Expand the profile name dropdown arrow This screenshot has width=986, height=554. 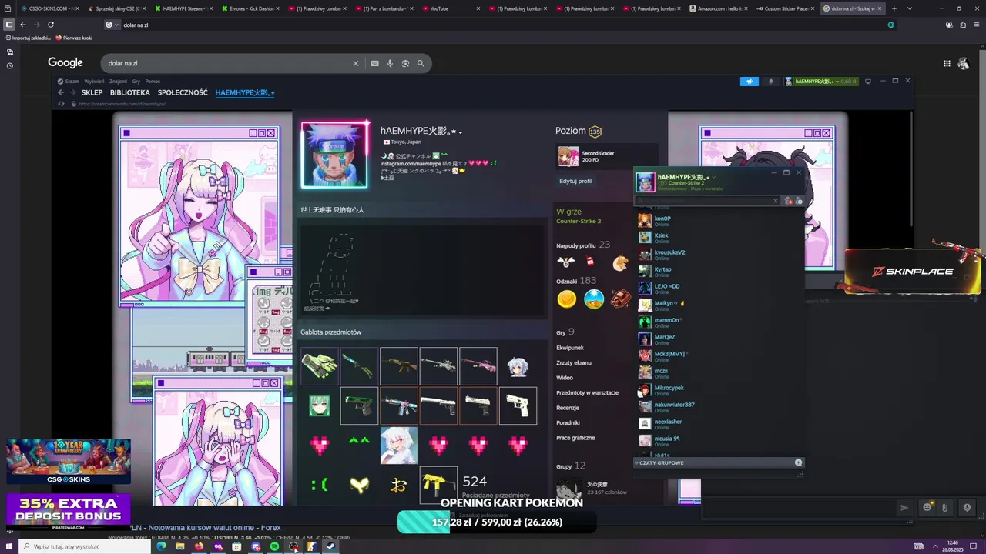tap(461, 132)
